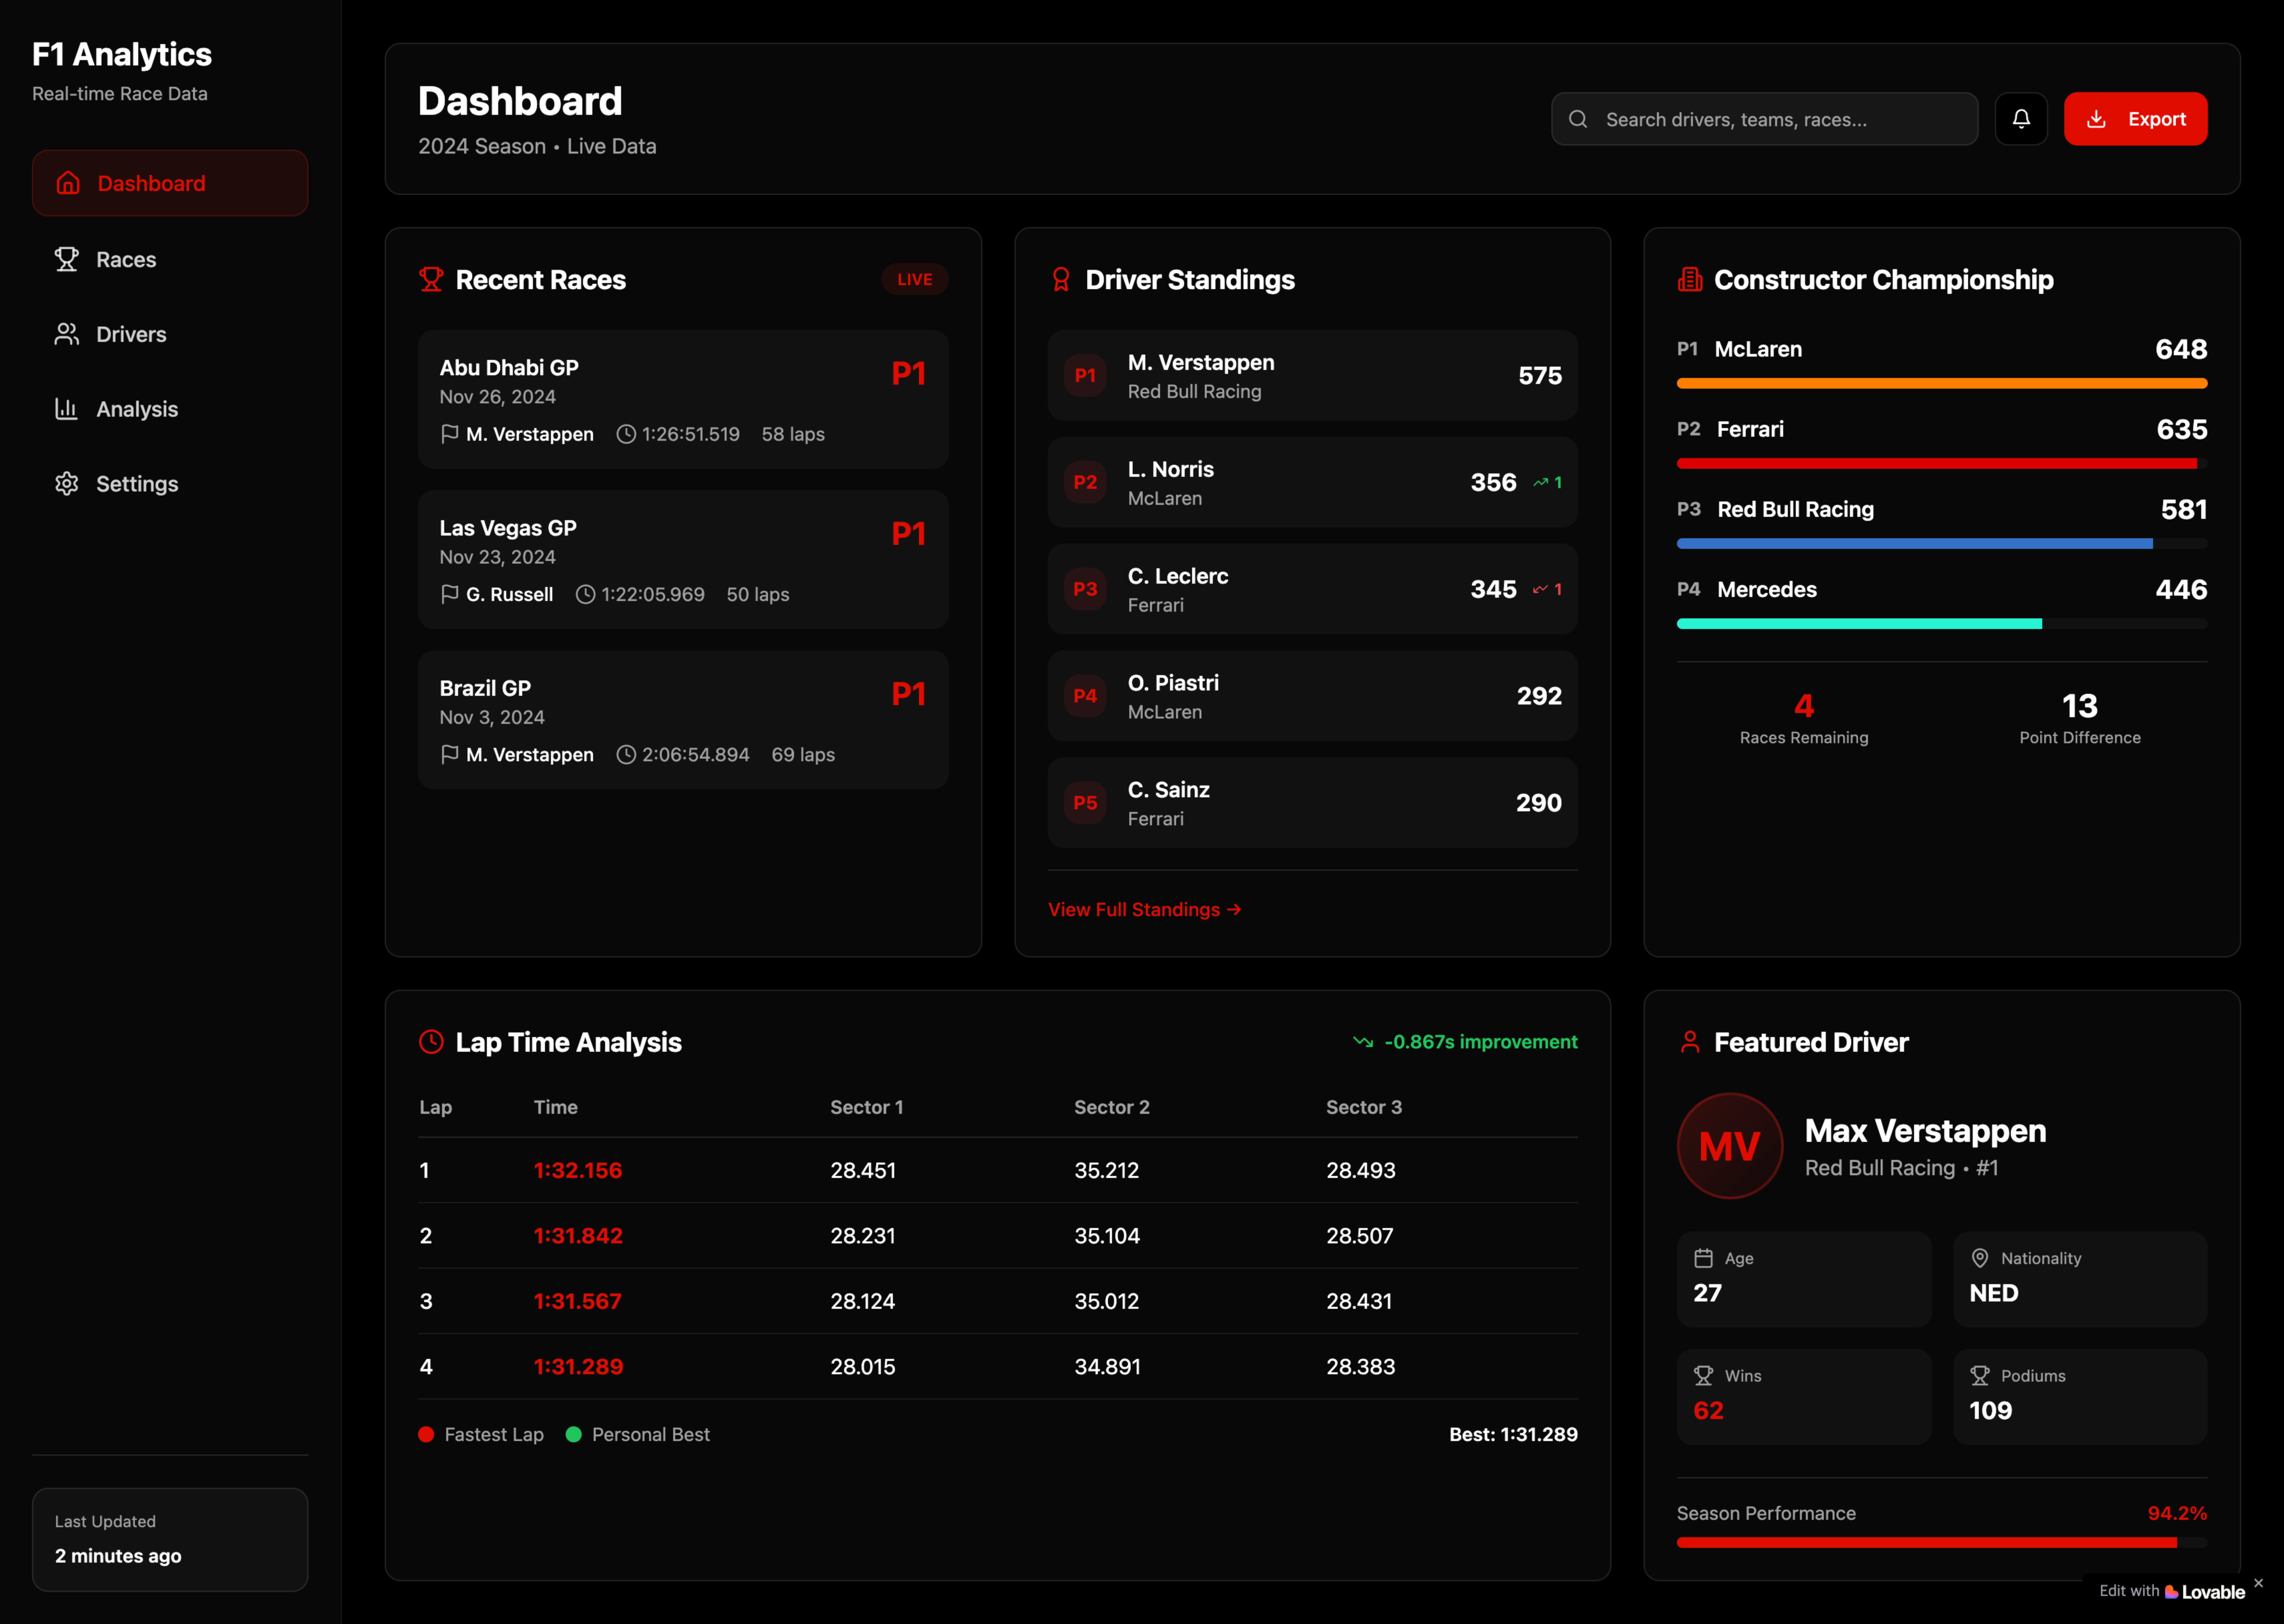The width and height of the screenshot is (2284, 1624).
Task: Click the magnifier icon in search bar
Action: coord(1578,119)
